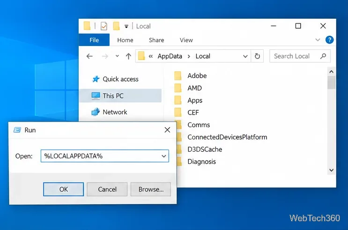Open the File tab in Explorer
Image resolution: width=348 pixels, height=230 pixels.
click(94, 40)
